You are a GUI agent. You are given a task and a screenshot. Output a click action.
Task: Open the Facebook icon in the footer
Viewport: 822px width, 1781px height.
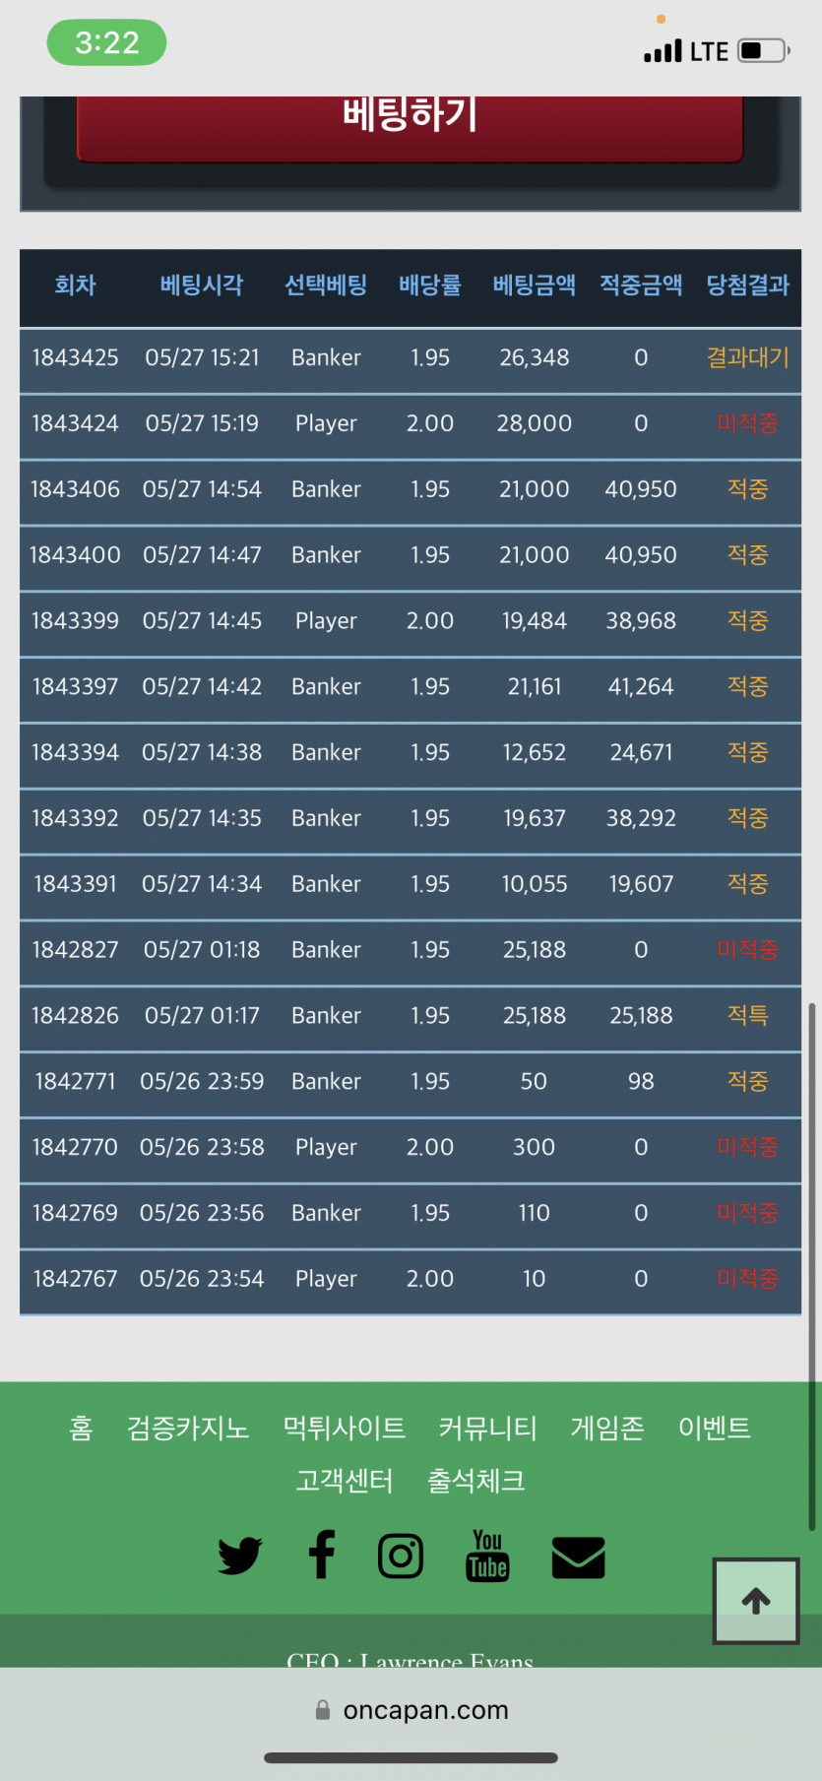(x=322, y=1556)
